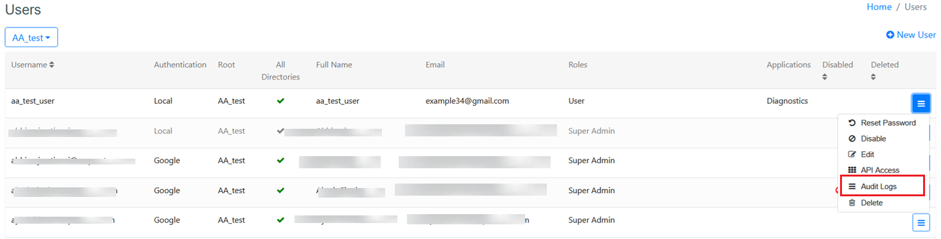Click the Delete trash icon in menu
941x239 pixels.
click(x=852, y=203)
